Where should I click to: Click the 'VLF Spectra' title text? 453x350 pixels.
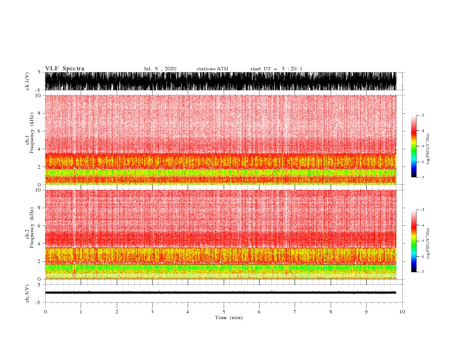coord(65,69)
